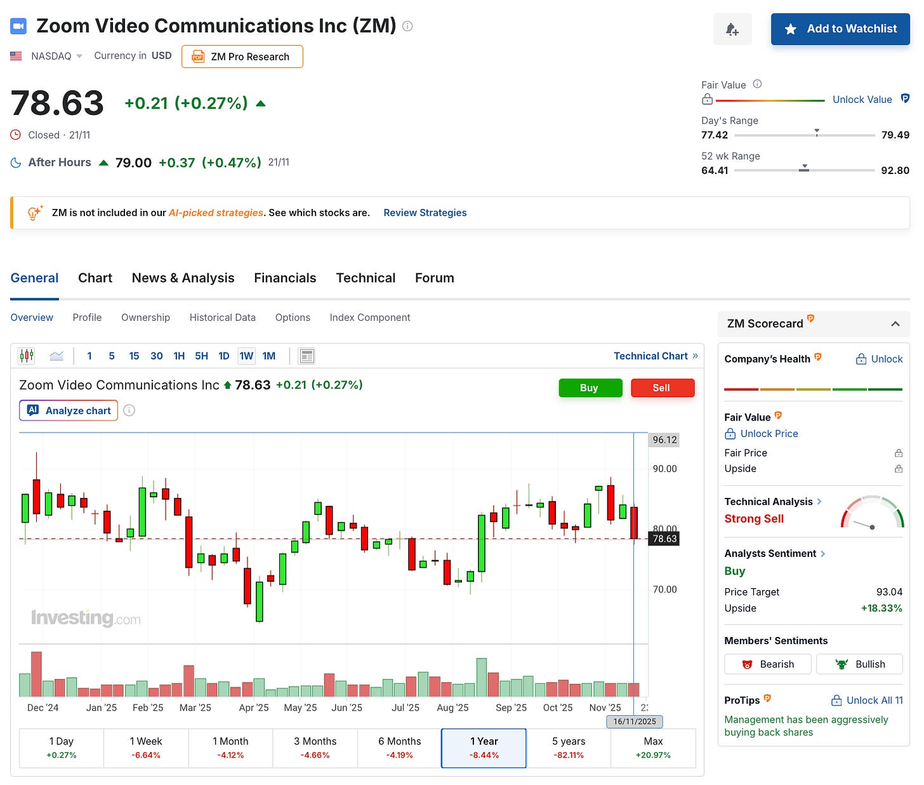The height and width of the screenshot is (785, 924).
Task: Open ZM Pro Research PDF
Action: 242,57
